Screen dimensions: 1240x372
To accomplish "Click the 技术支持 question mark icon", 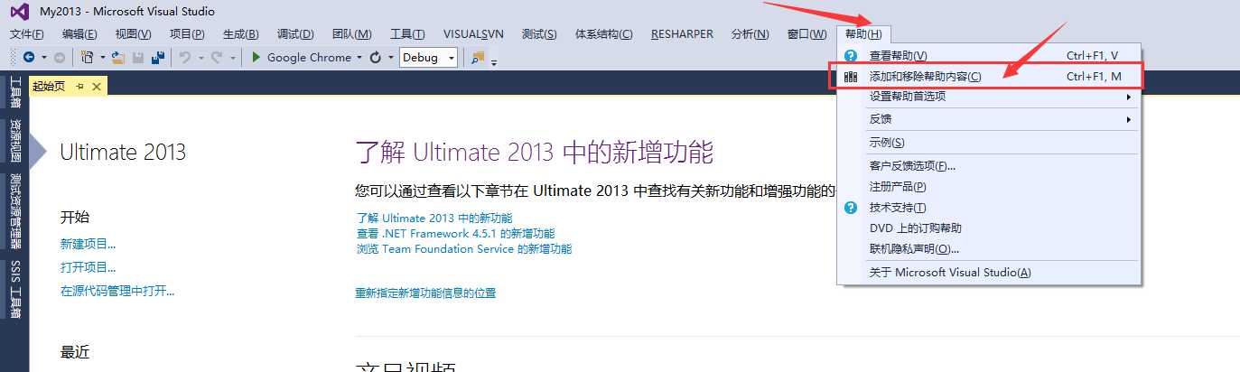I will pos(850,208).
